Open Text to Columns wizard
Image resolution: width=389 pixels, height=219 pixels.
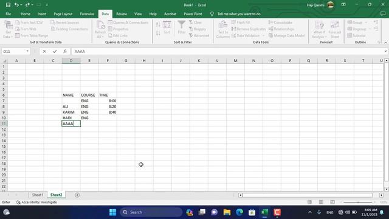[x=223, y=30]
